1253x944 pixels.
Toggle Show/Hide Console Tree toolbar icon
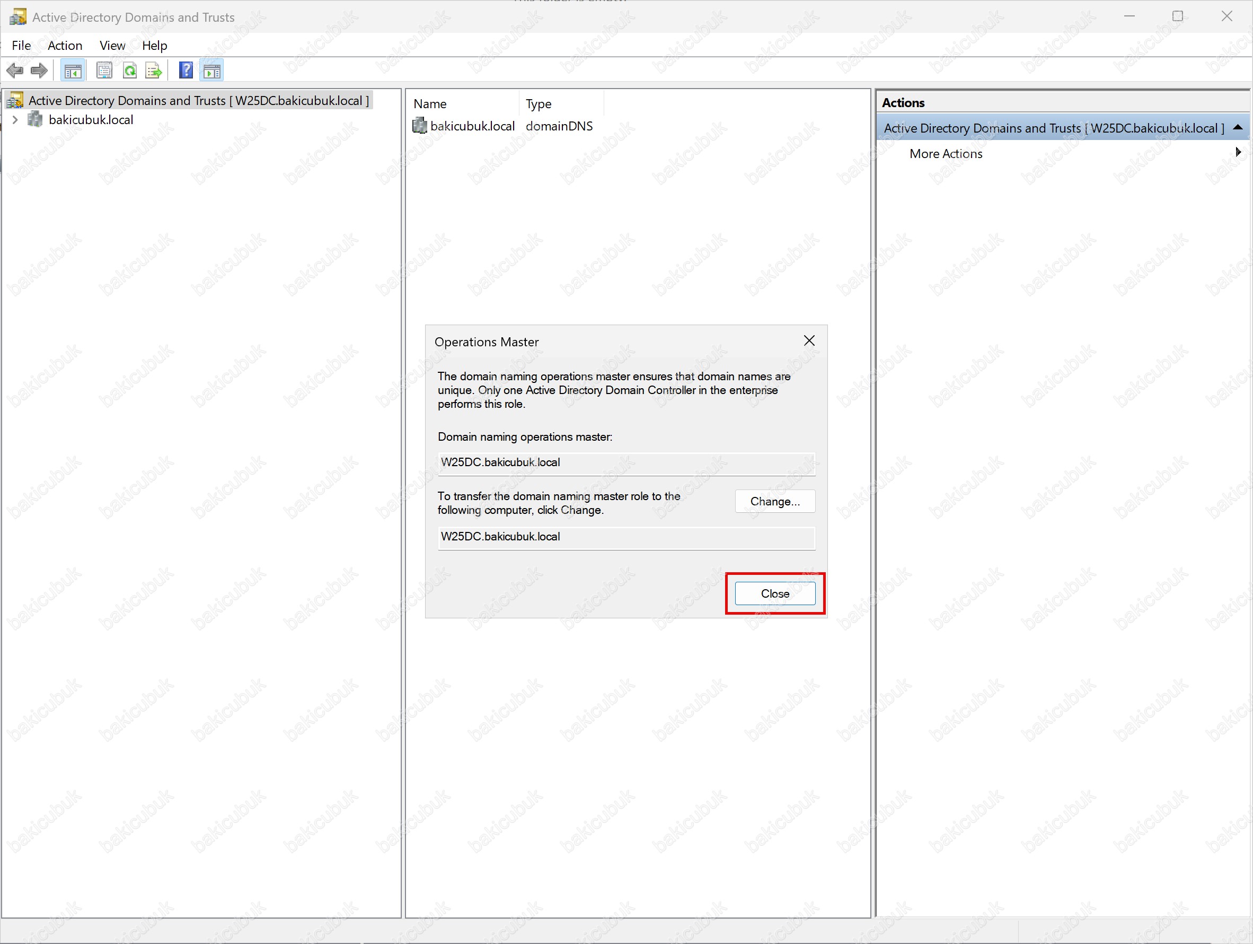coord(73,71)
